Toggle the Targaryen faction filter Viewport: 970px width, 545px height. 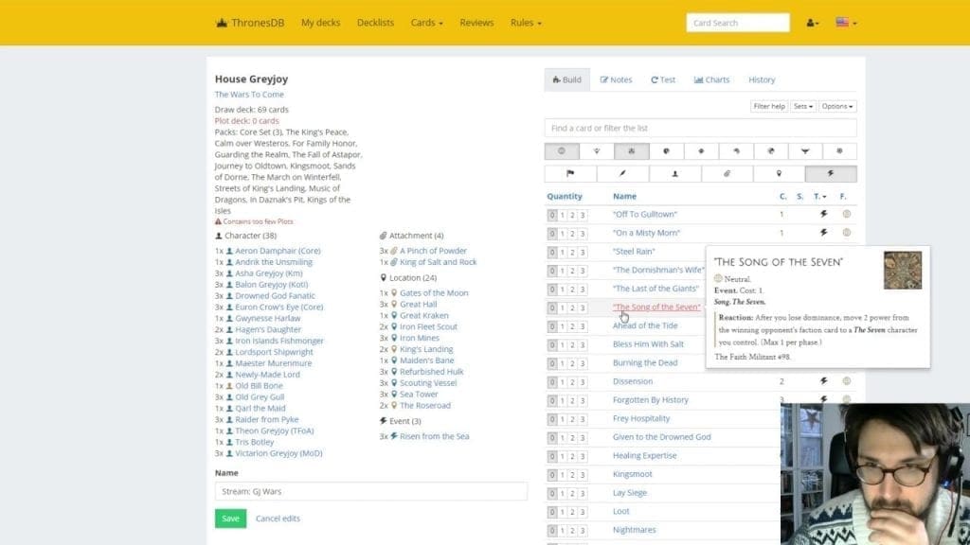805,150
